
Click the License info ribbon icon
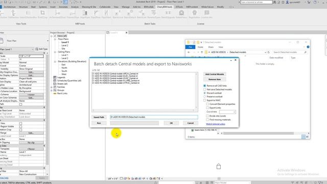pos(206,13)
